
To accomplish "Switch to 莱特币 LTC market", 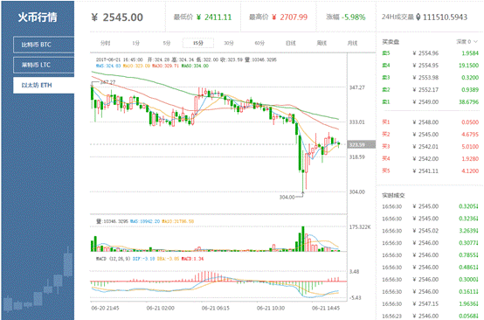I will pyautogui.click(x=44, y=65).
